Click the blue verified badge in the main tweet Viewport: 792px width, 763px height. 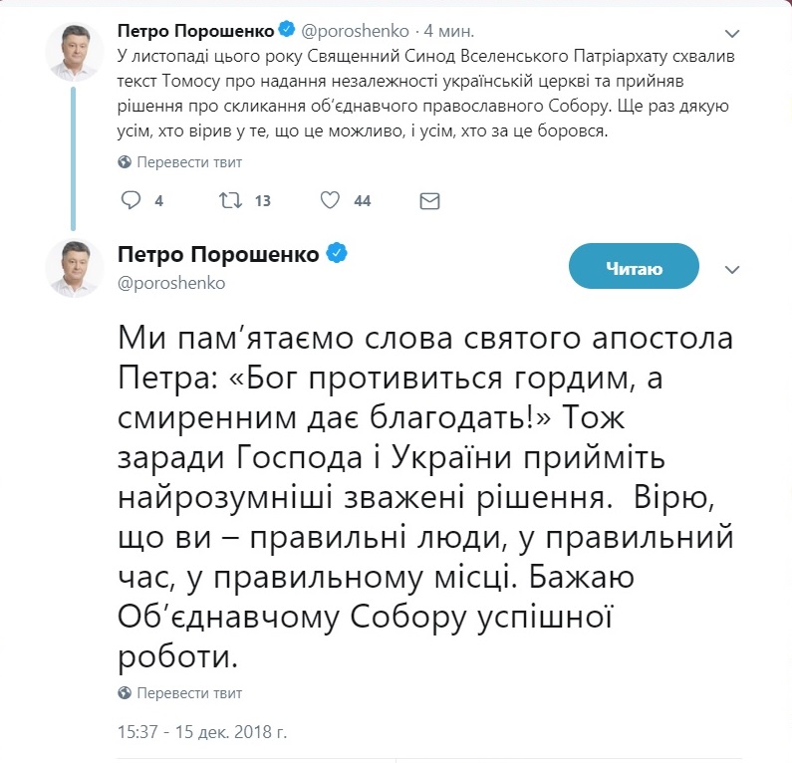click(x=338, y=254)
